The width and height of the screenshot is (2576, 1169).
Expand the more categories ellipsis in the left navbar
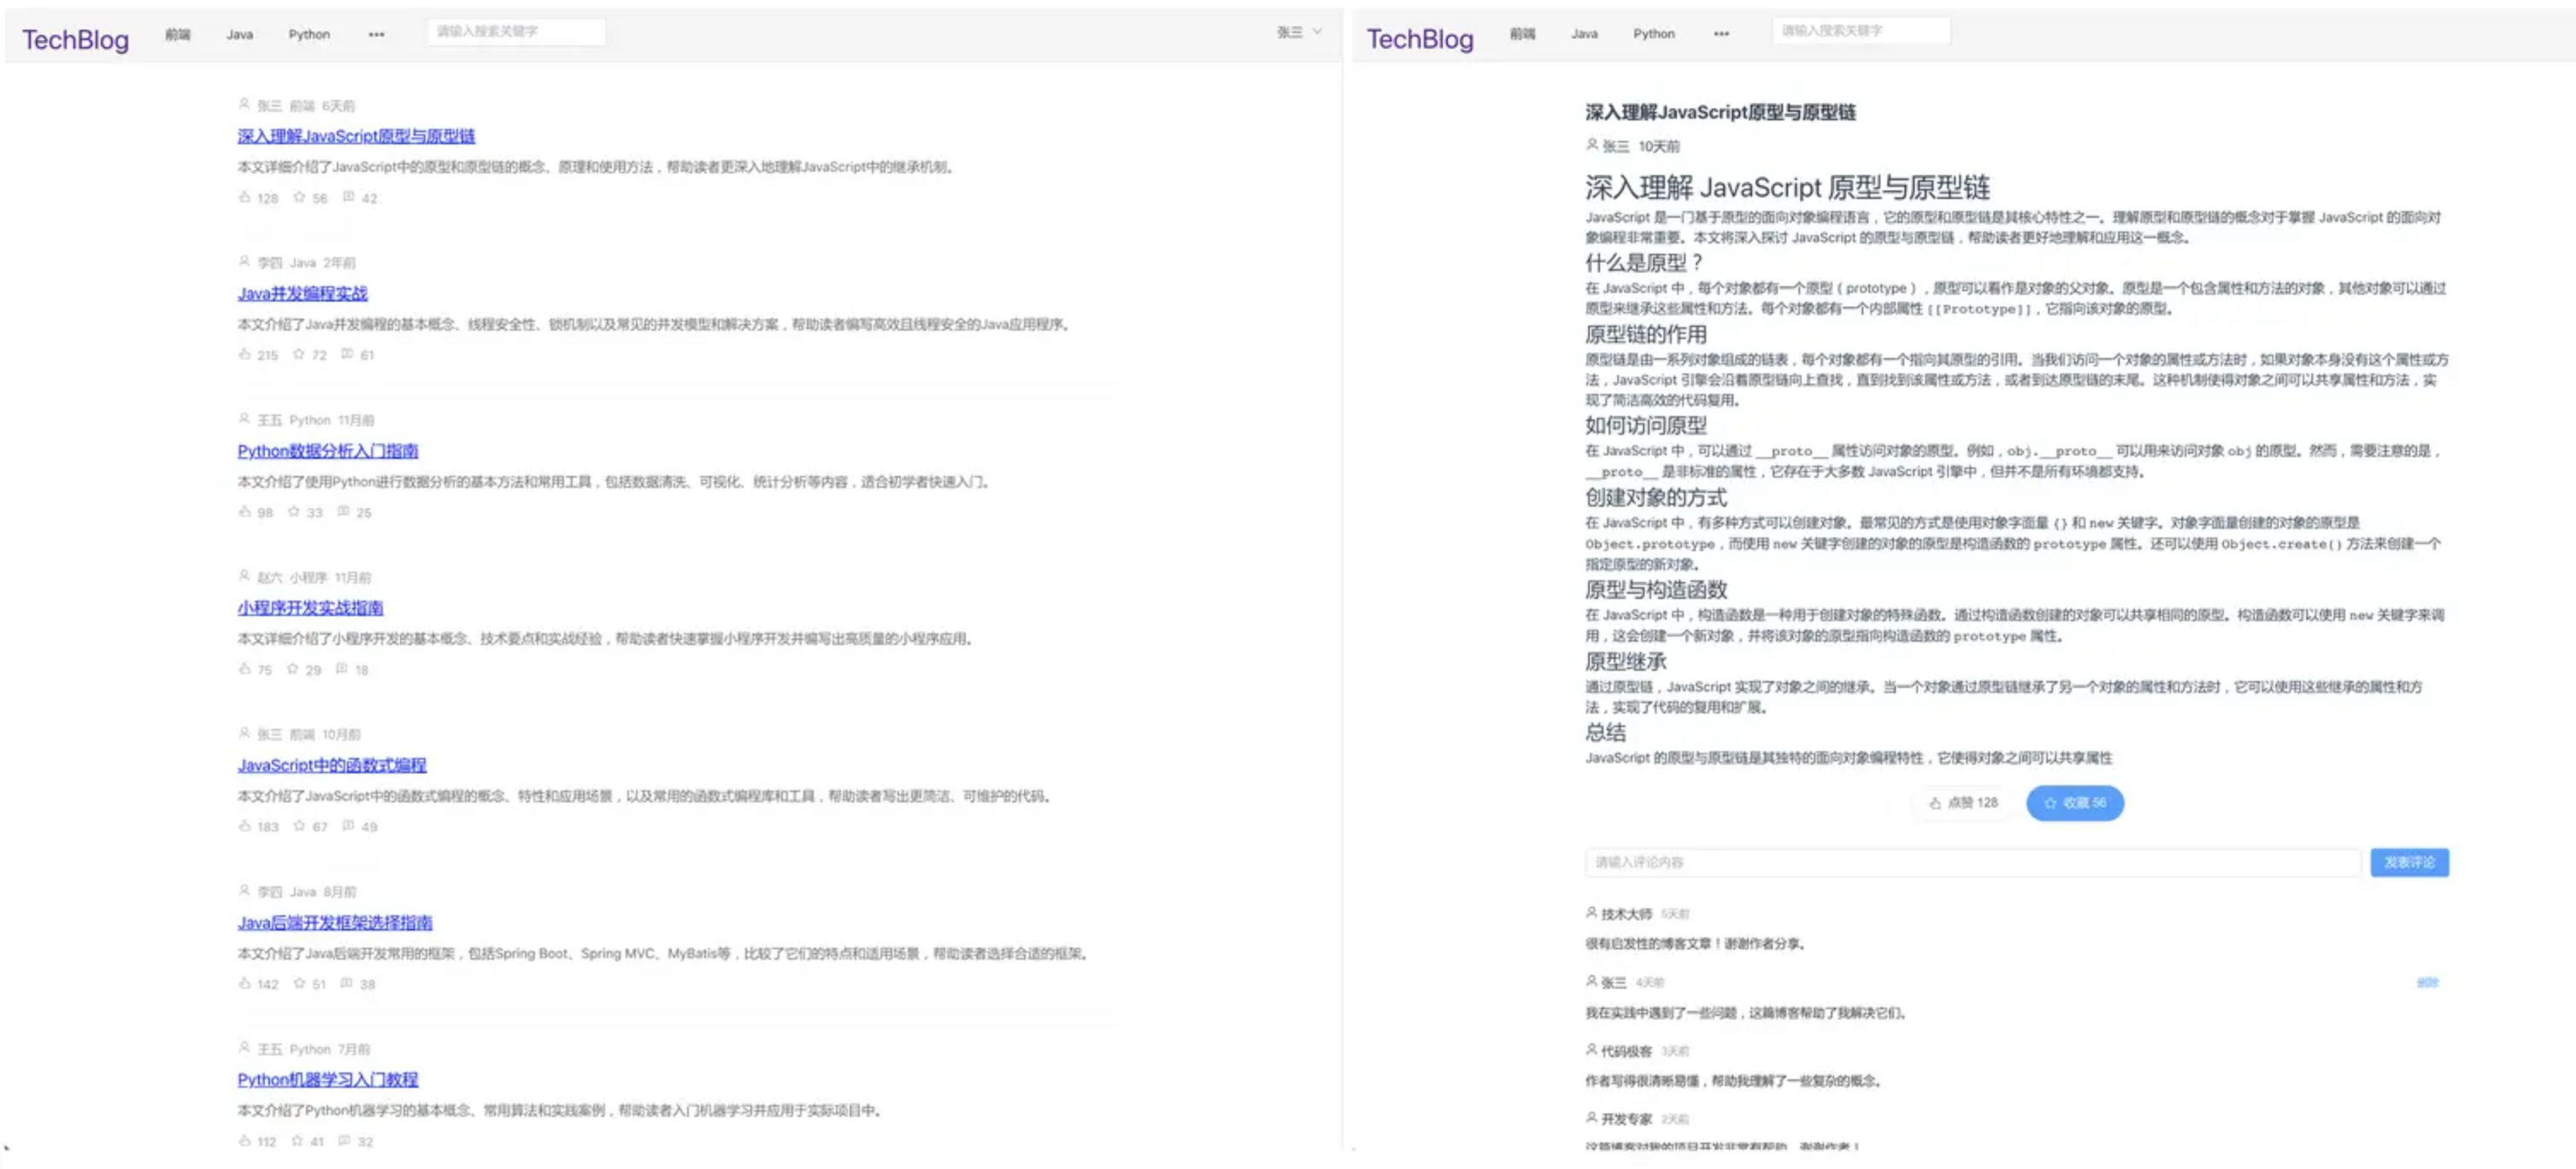376,34
